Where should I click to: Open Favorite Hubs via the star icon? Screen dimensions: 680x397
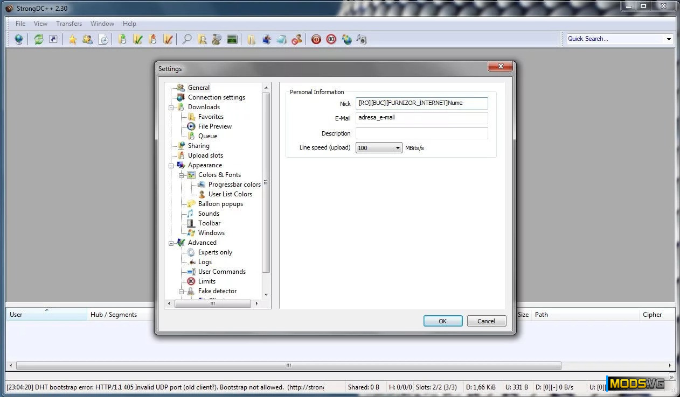tap(72, 39)
